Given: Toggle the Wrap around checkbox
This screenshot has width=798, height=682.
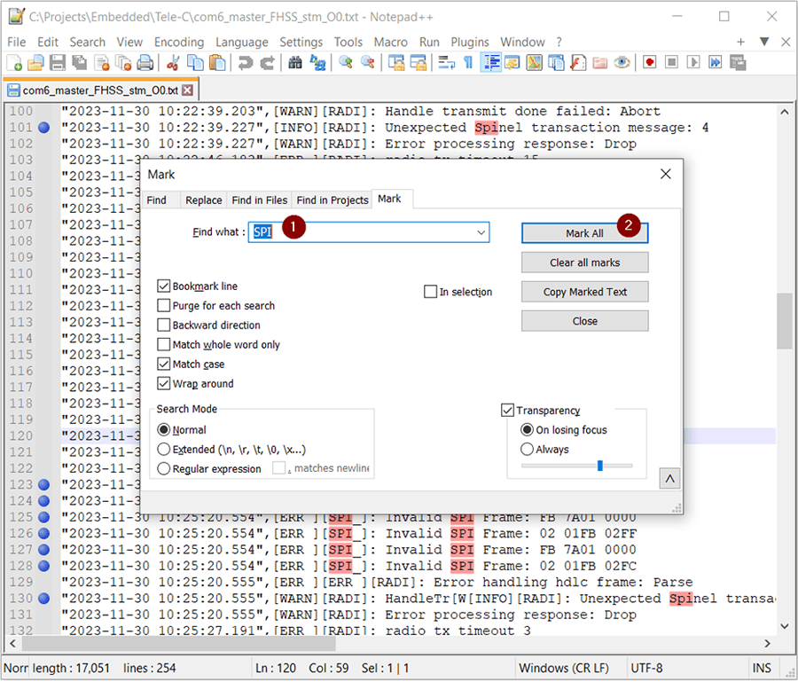Looking at the screenshot, I should point(163,384).
